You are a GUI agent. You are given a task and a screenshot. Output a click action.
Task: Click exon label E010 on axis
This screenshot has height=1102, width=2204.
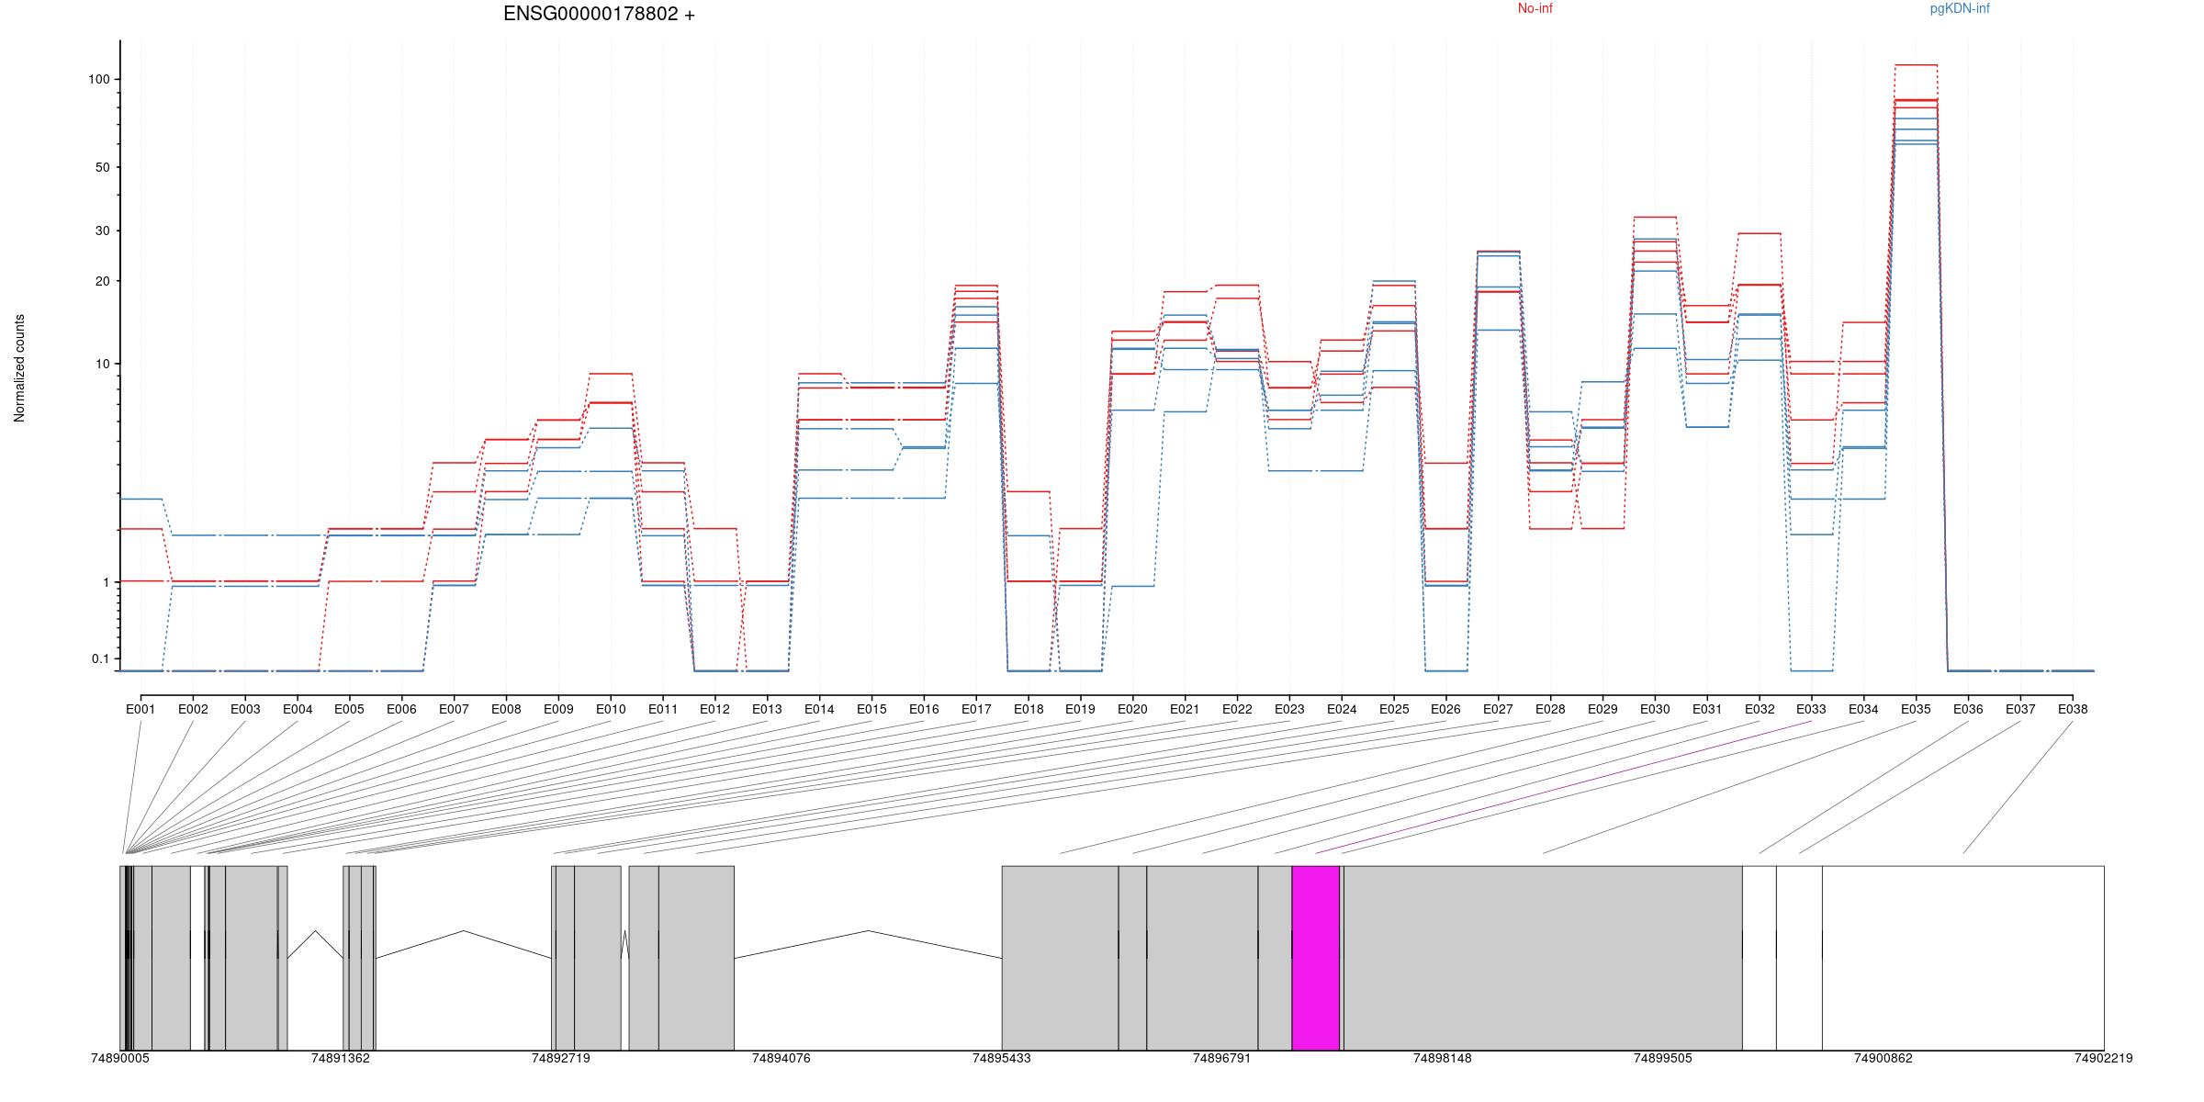[x=611, y=709]
